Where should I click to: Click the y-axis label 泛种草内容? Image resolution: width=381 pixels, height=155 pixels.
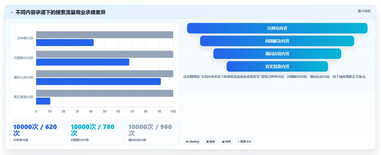click(25, 38)
